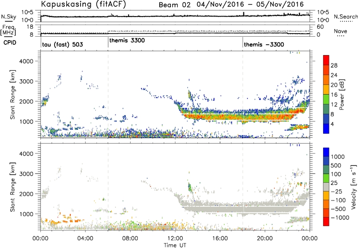Select the N.Sky legend label
358x248 pixels.
click(x=9, y=17)
